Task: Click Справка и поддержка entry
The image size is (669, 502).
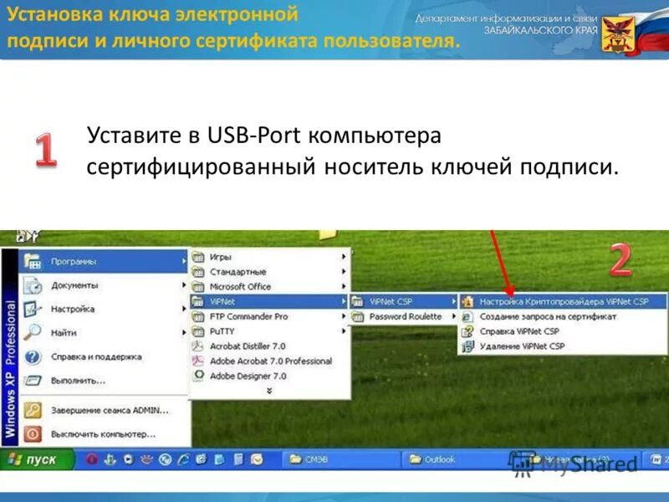Action: point(103,357)
